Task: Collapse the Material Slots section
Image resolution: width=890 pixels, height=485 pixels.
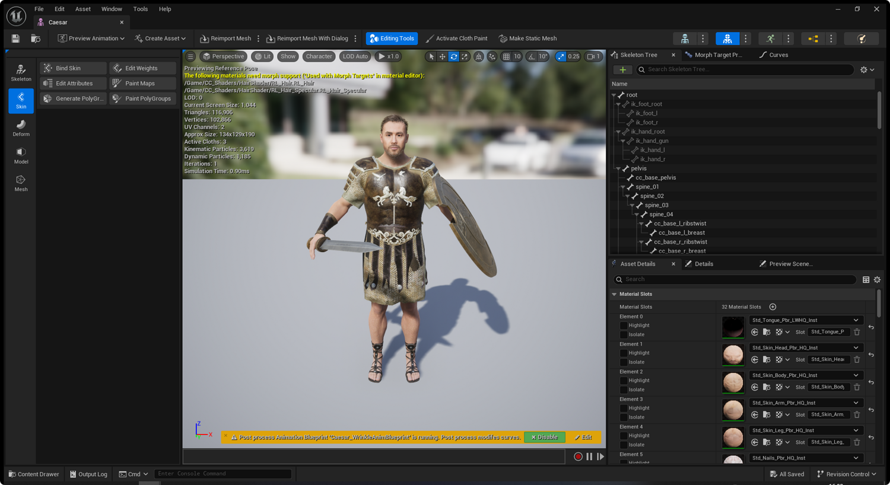Action: tap(614, 294)
